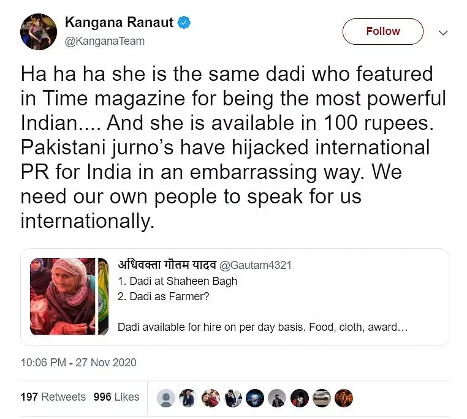Click the white car liker avatar
Screen dimensions: 467x419
322,398
